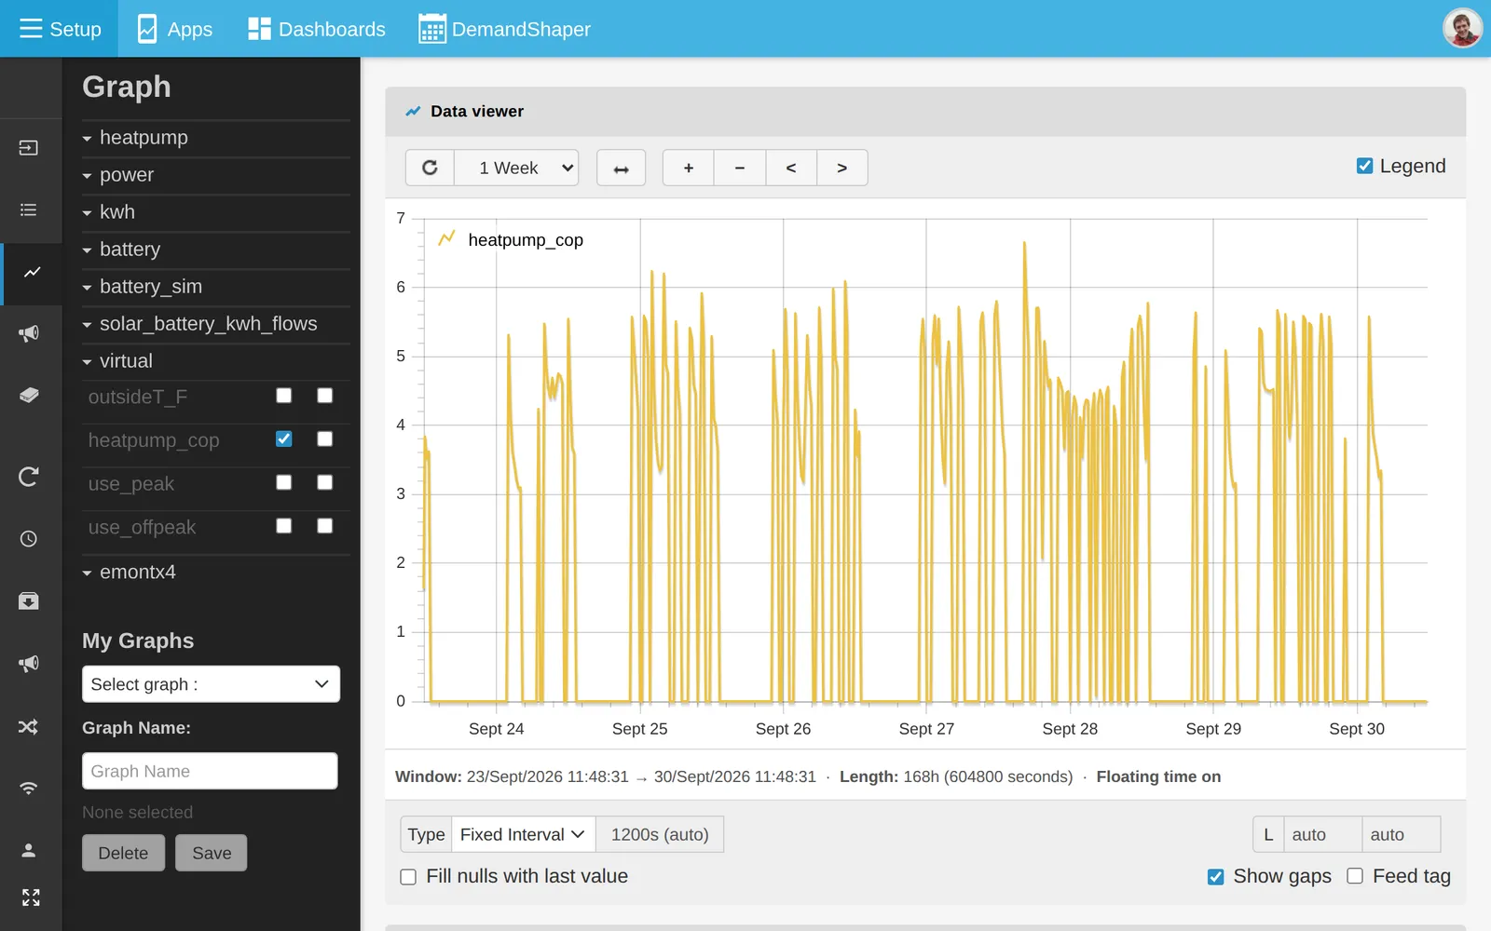Open the Fixed Interval type dropdown

524,834
